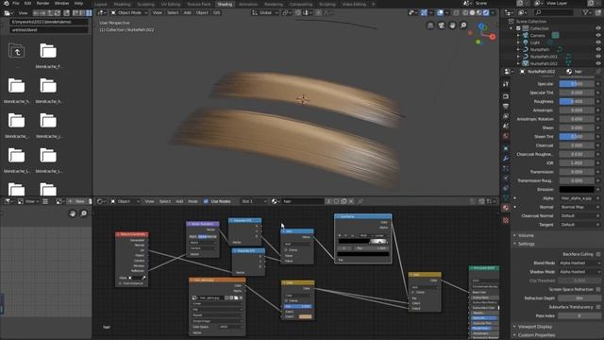Click Select in node editor header
The width and height of the screenshot is (604, 340).
click(165, 201)
